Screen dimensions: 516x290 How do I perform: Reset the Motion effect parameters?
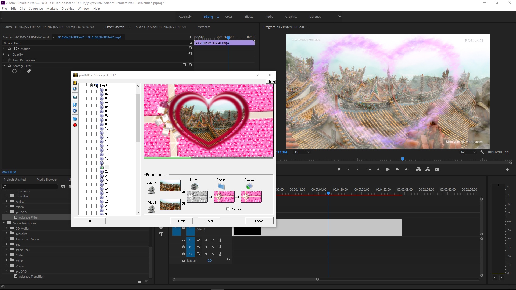(x=190, y=48)
